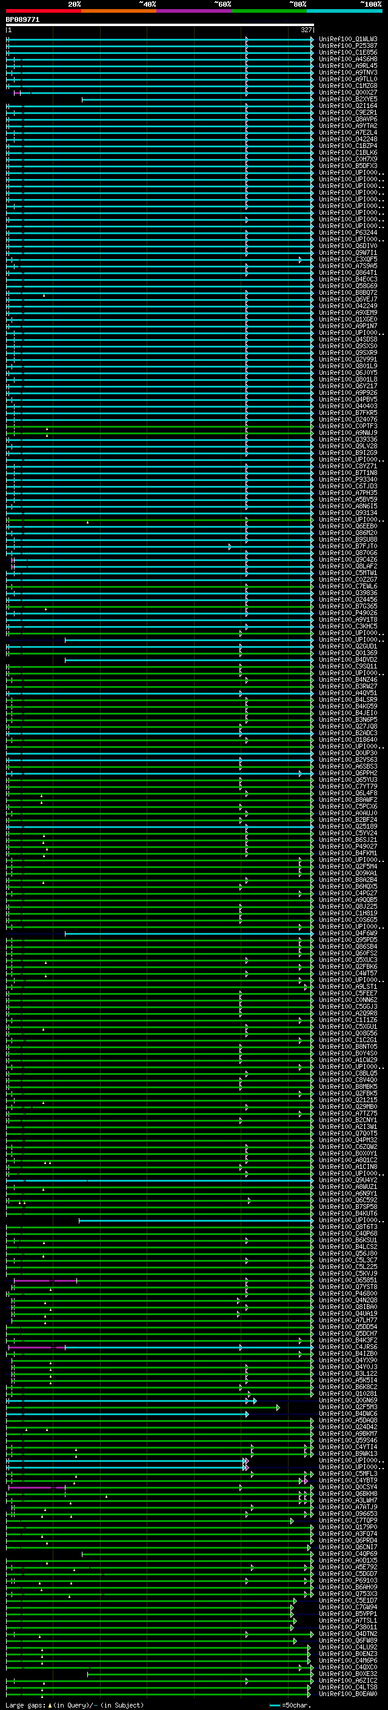Select hit UniRef100_C7YT79
The image size is (388, 1710).
[347, 787]
